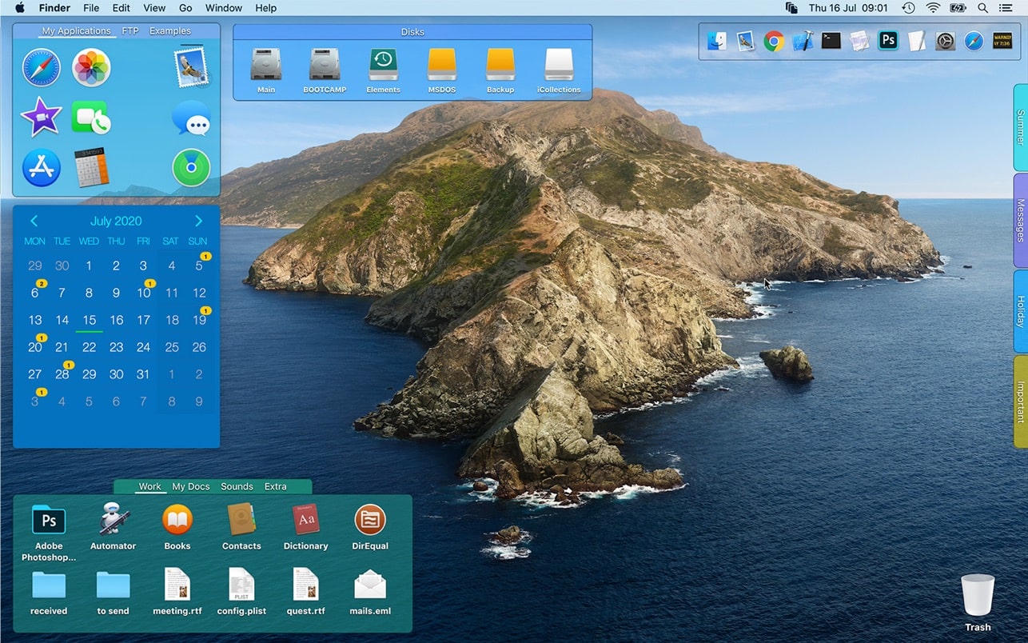Open the Go menu in the menu bar
Screen dimensions: 1028x643
coord(185,8)
